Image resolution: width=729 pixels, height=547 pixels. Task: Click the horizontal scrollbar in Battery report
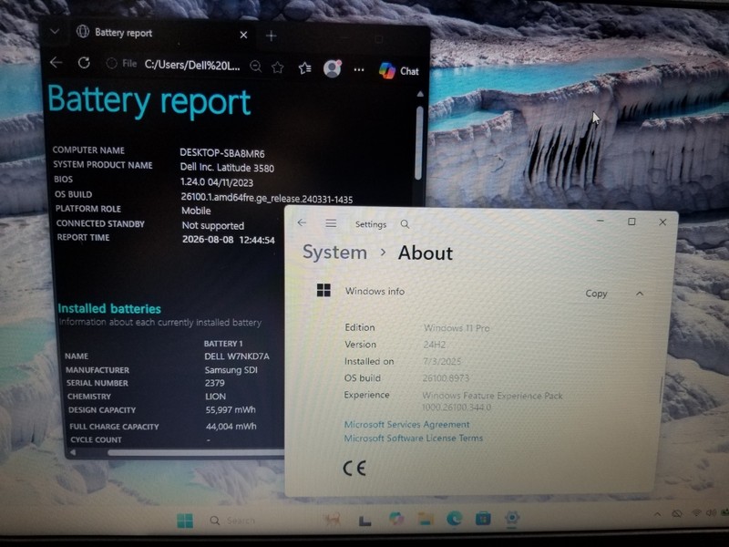click(x=195, y=452)
